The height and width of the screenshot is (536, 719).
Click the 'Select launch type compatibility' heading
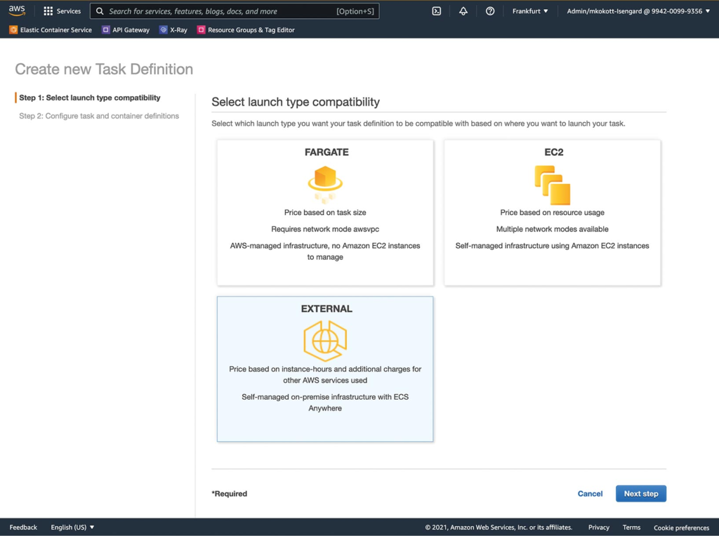coord(296,102)
